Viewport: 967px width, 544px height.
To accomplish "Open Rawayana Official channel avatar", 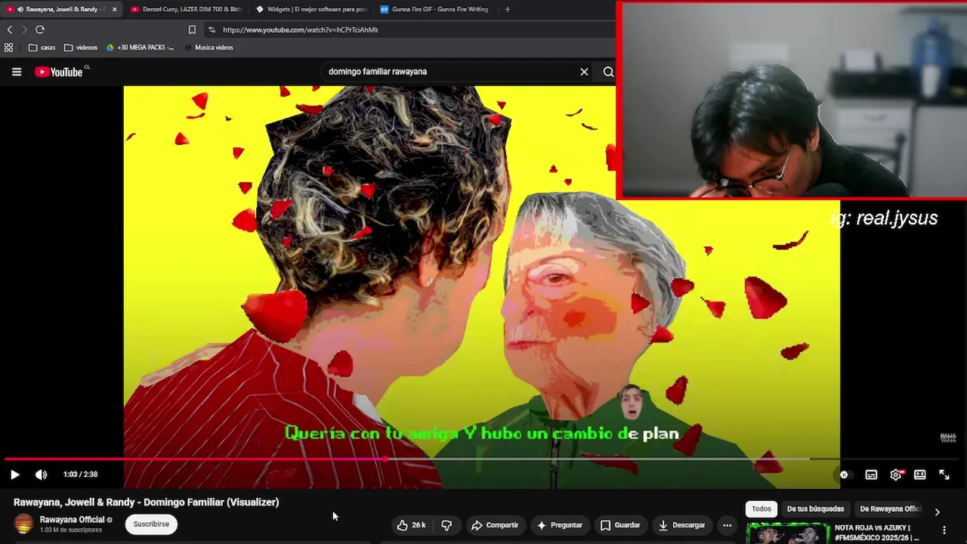I will [24, 524].
